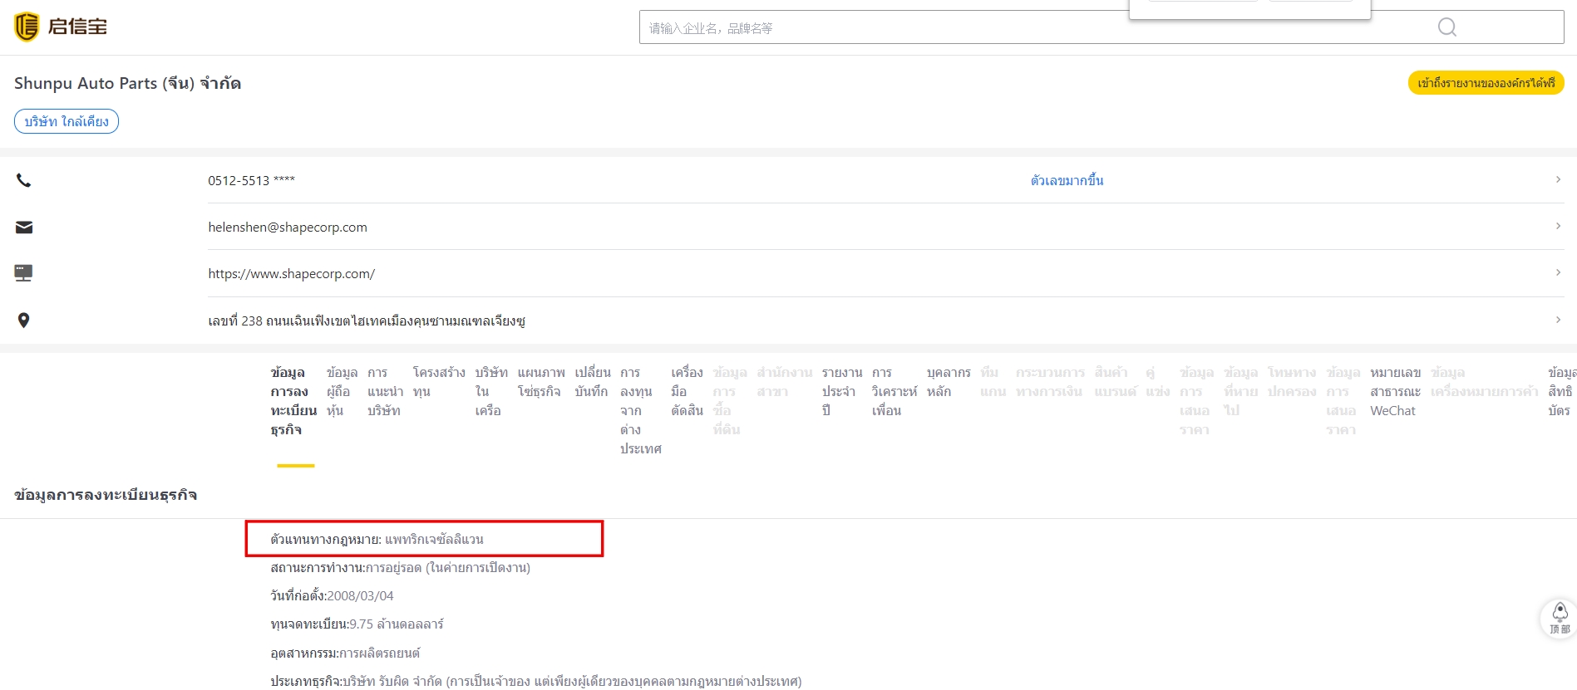Click the บริษัท ใกล้เคียง button
1577x690 pixels.
[67, 121]
